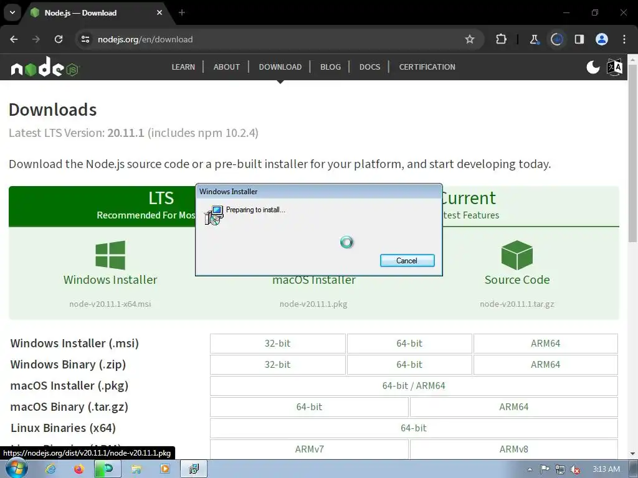Open the language translation icon
The height and width of the screenshot is (478, 638).
pos(614,67)
